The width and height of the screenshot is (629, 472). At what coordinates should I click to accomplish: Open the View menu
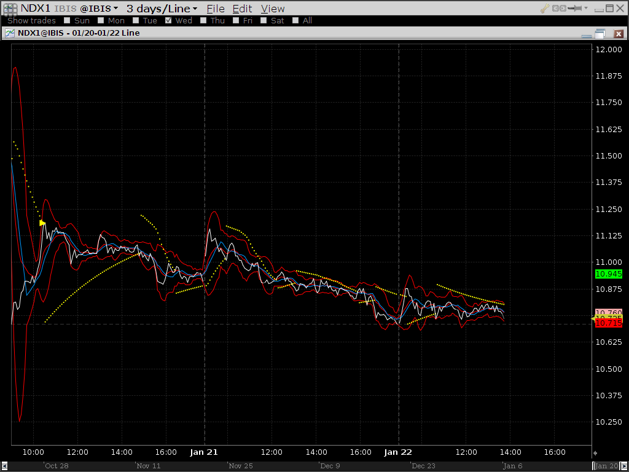(273, 9)
